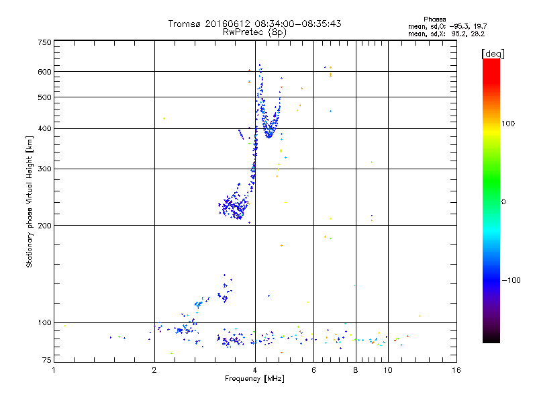Click the y-axis tick label '300'
537x403 pixels.
(44, 169)
